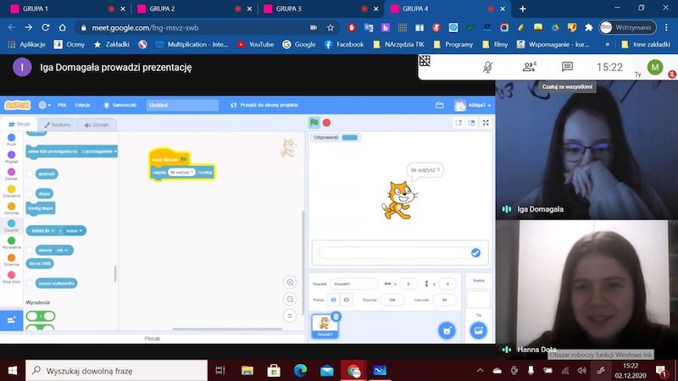The image size is (678, 381).
Task: Open Scratch Edycja menu
Action: pyautogui.click(x=82, y=105)
